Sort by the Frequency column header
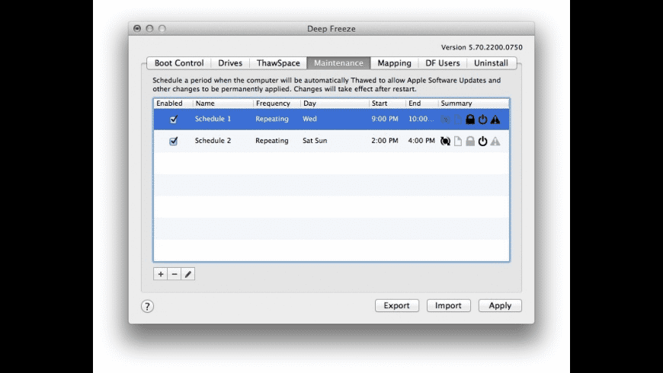Screen dimensions: 663x373 tap(277, 104)
